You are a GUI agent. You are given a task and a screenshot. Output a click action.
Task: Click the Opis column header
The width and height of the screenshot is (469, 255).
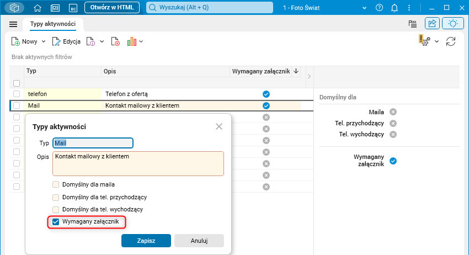coord(166,71)
